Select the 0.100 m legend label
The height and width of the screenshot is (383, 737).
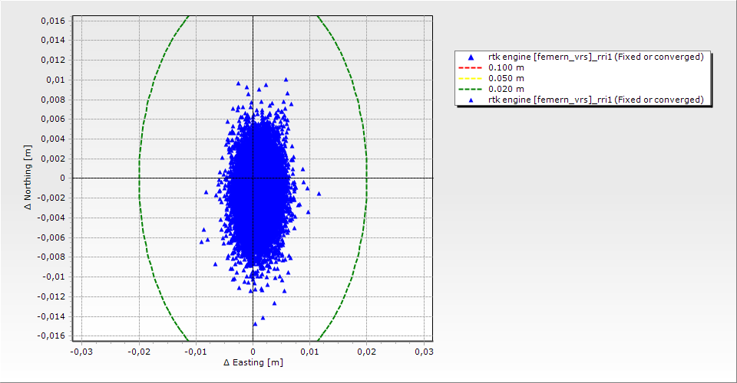pyautogui.click(x=506, y=67)
